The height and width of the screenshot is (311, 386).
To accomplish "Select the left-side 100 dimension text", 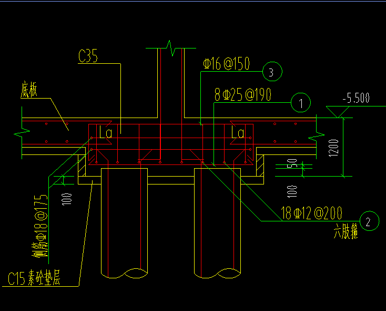I will (x=67, y=199).
